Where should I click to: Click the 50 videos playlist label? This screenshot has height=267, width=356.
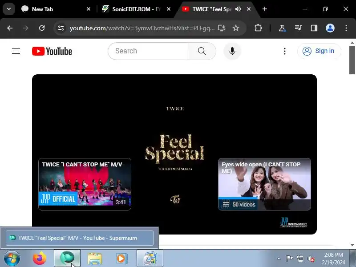coord(243,205)
